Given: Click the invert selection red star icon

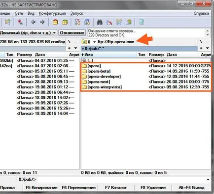Looking at the screenshot, I should [x=20, y=22].
